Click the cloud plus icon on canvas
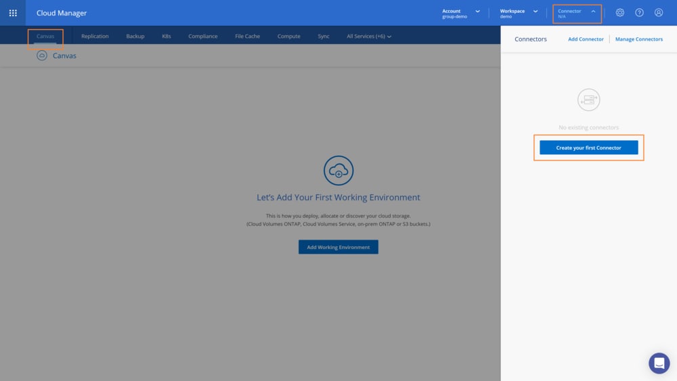The width and height of the screenshot is (677, 381). tap(338, 171)
